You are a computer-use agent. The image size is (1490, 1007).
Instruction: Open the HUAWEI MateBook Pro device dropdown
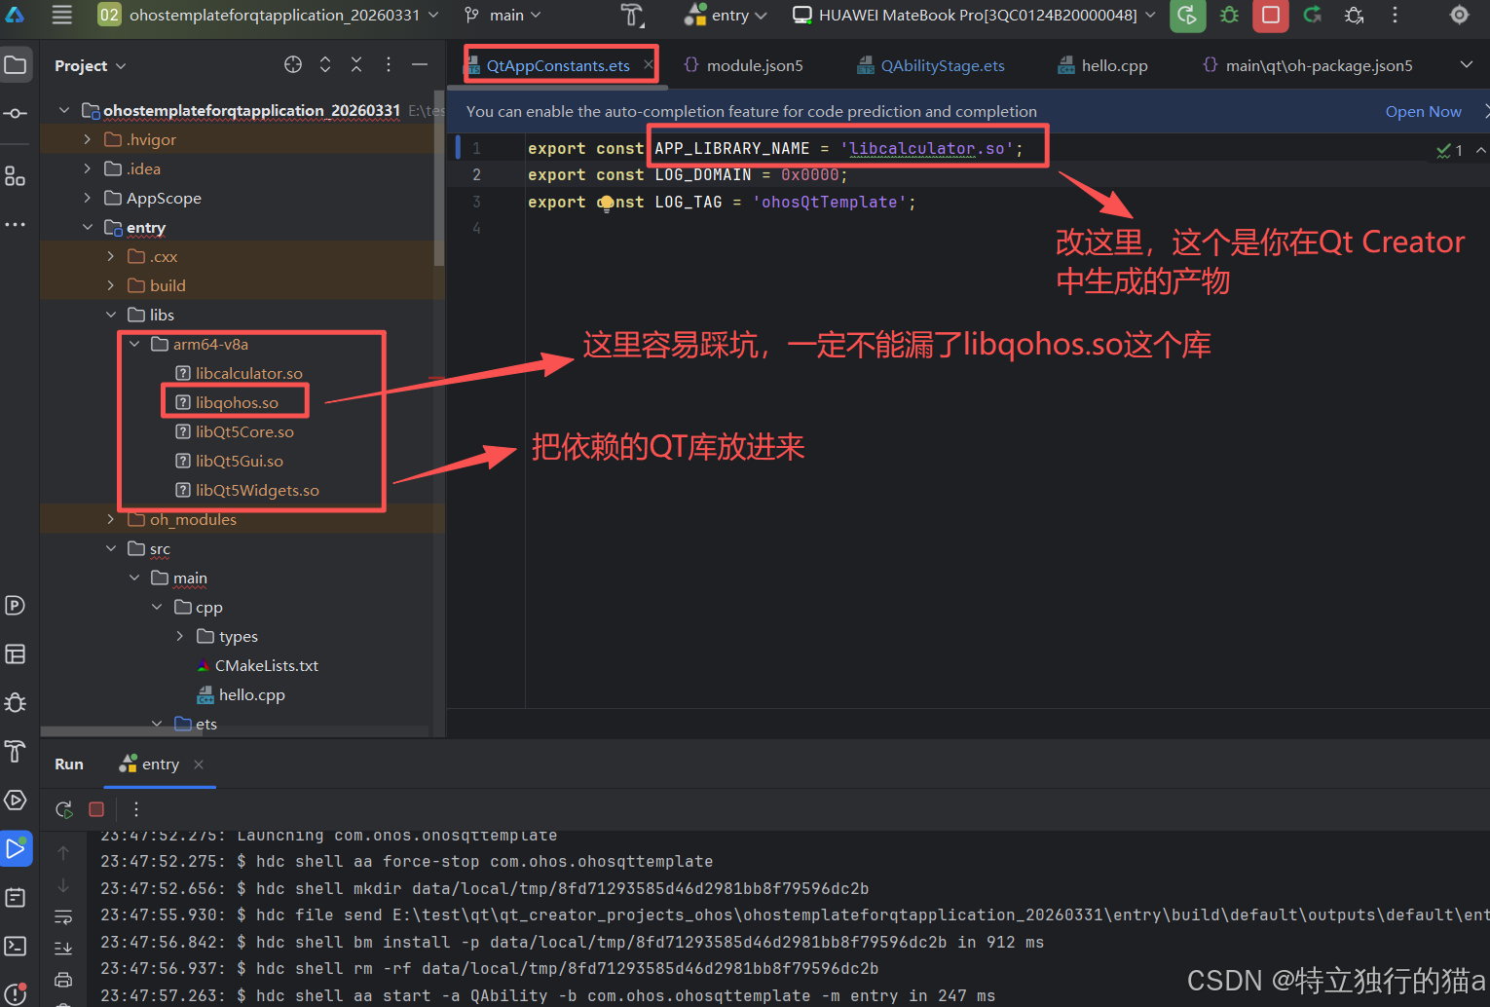point(975,15)
